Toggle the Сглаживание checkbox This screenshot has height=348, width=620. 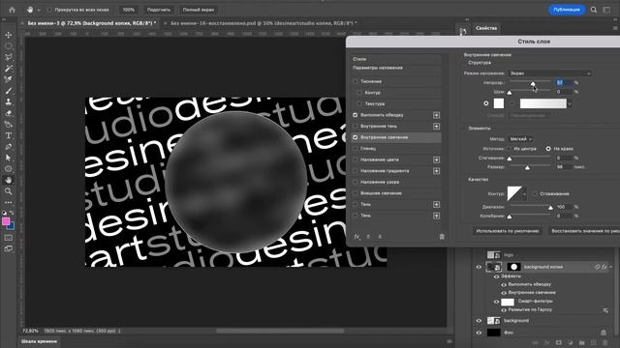535,193
